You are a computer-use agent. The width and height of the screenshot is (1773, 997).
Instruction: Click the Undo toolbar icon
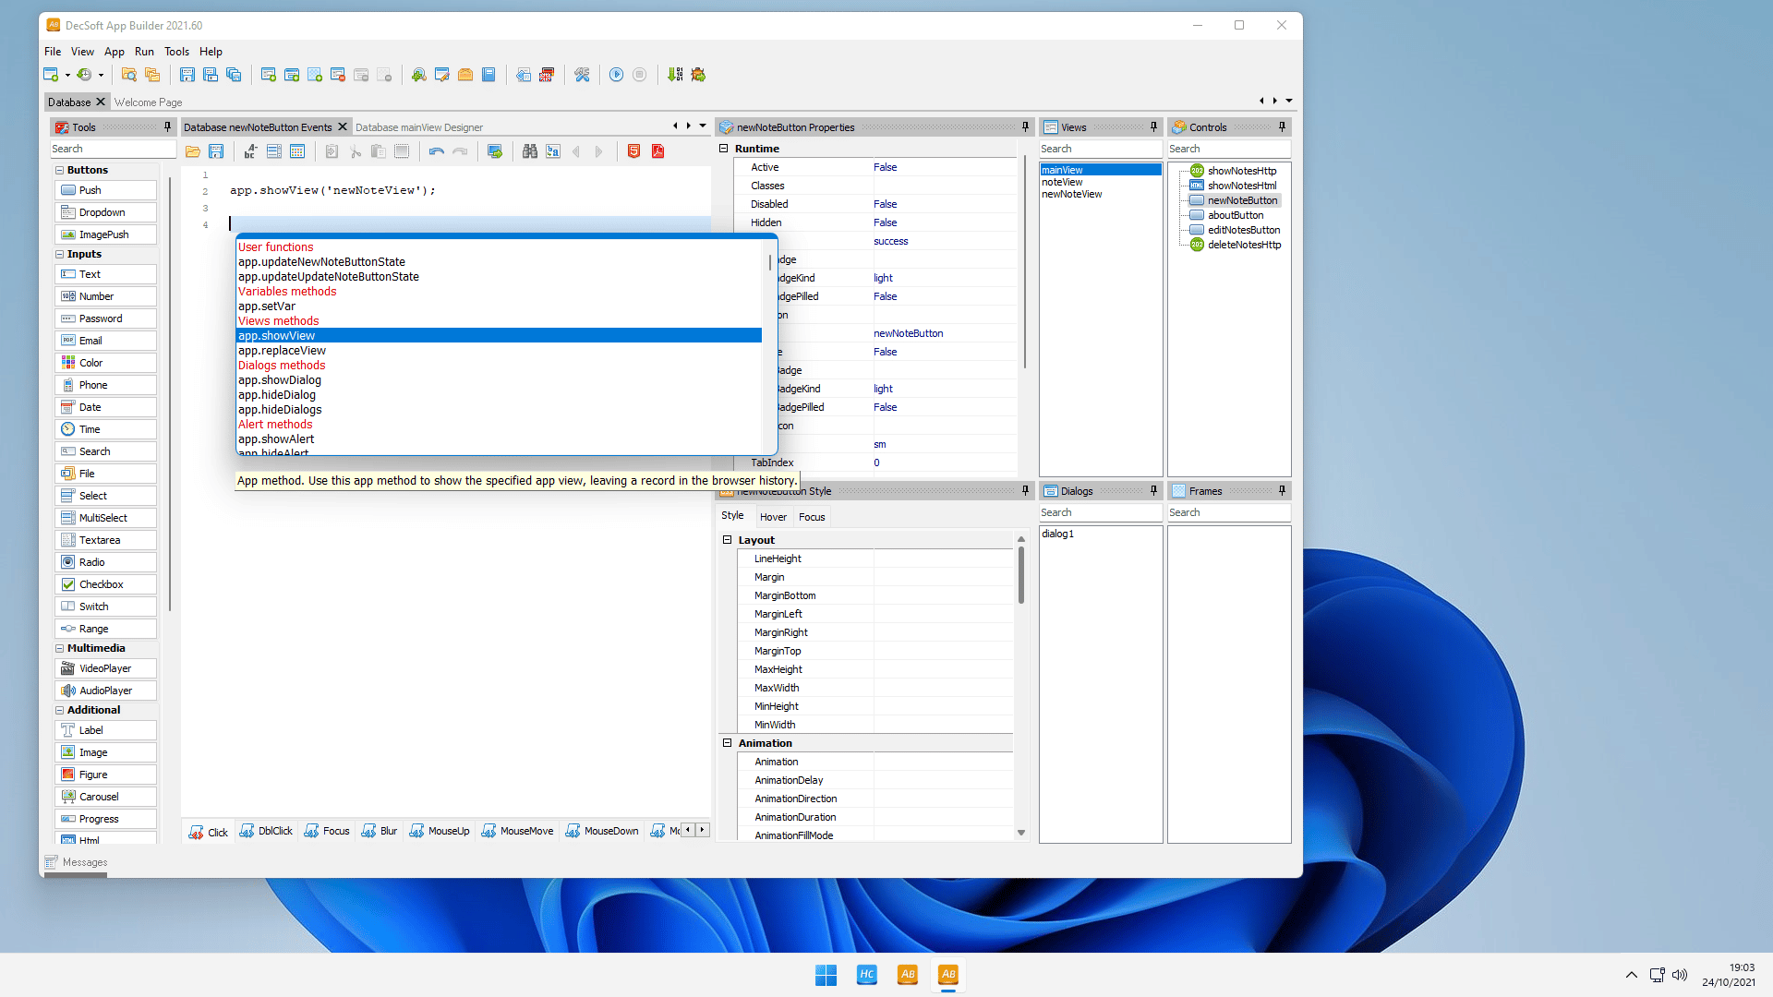[436, 151]
